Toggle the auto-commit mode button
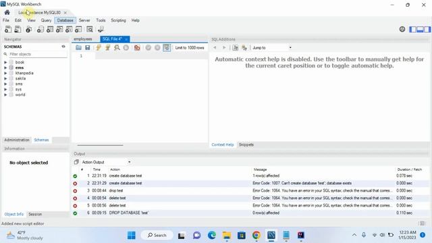The width and height of the screenshot is (432, 243). tap(167, 48)
